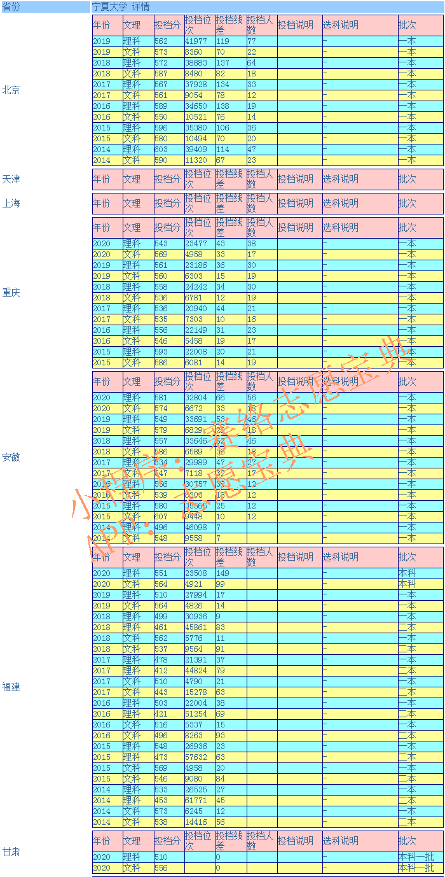Screen dimensions: 445x877
Task: Click the 9054 cell in Beijing table
Action: click(x=200, y=95)
